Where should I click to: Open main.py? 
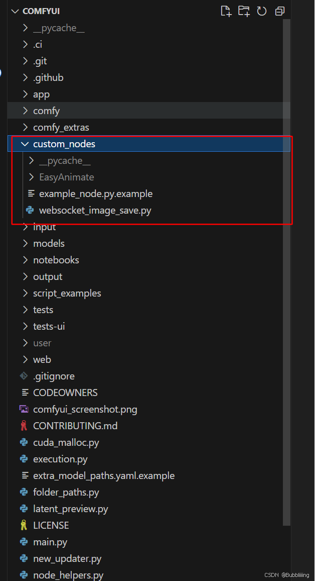(x=50, y=542)
